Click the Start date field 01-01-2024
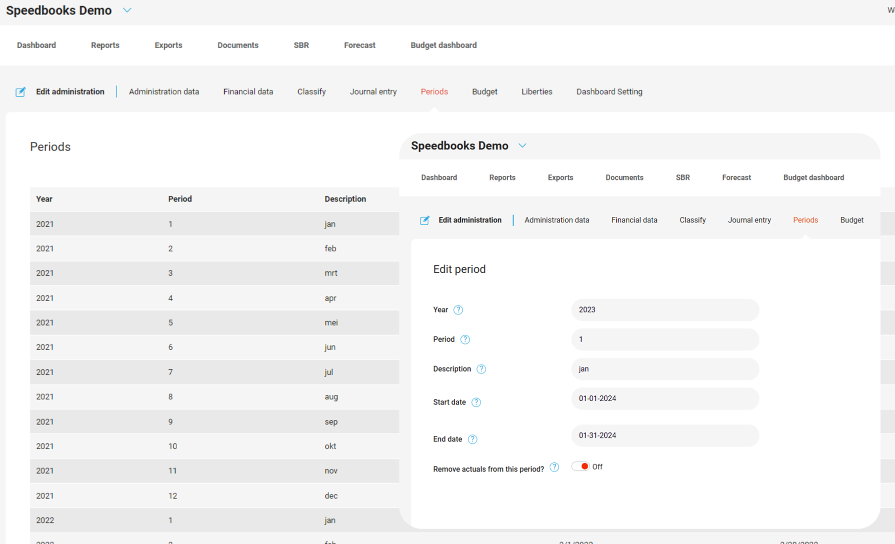 coord(665,398)
